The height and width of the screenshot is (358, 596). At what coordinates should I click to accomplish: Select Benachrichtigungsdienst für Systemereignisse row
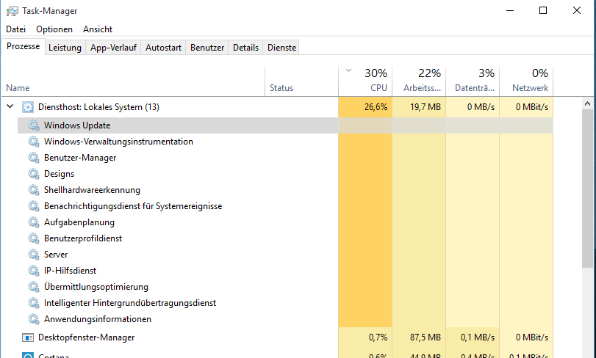point(285,206)
